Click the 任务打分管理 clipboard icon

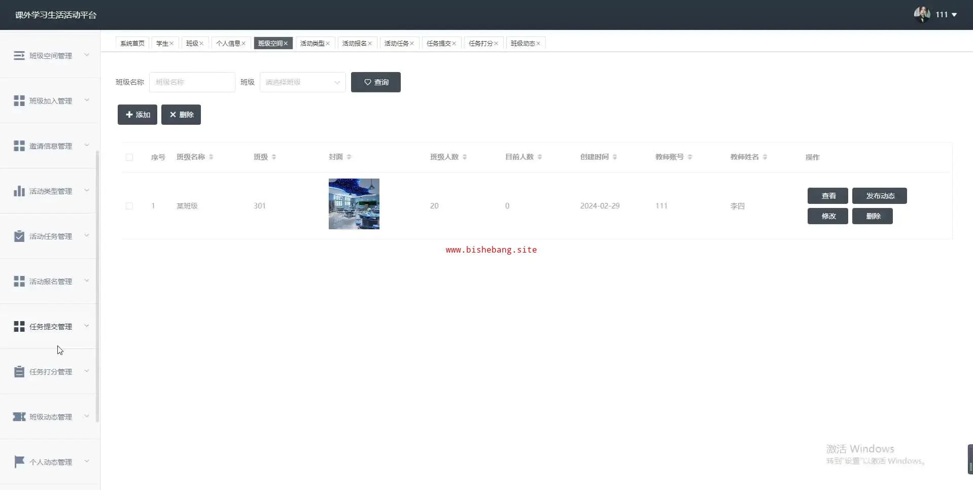19,372
